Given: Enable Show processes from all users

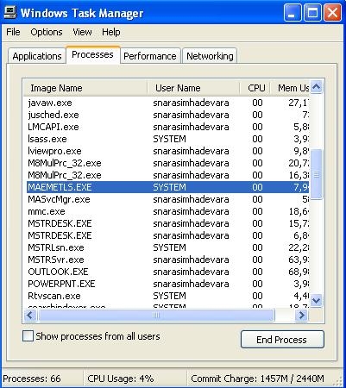Looking at the screenshot, I should (28, 336).
